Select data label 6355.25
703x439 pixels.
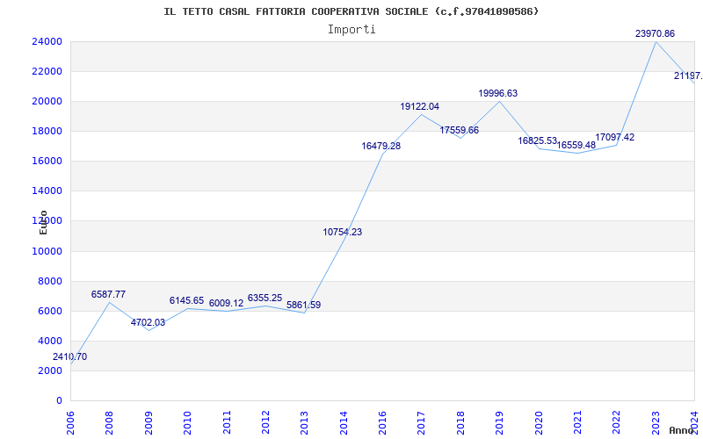[x=265, y=298]
